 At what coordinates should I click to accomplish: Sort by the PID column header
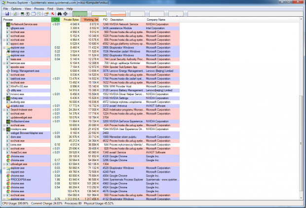[x=105, y=20]
